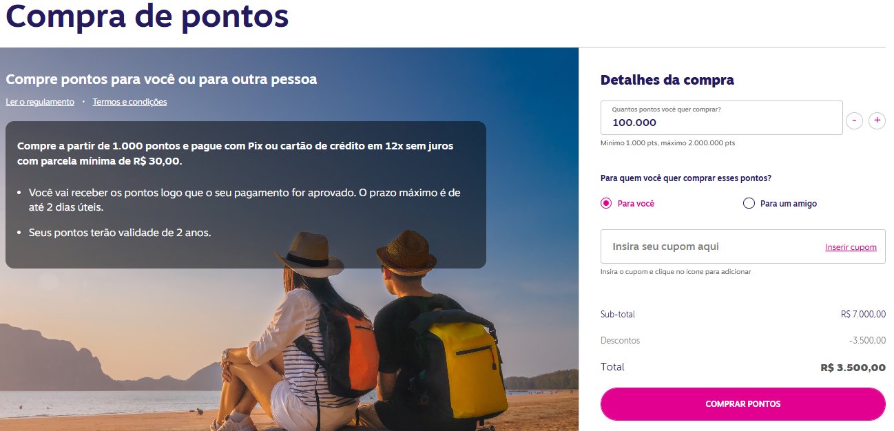894x431 pixels.
Task: Click the 'Para um amigo' label text
Action: click(x=789, y=204)
